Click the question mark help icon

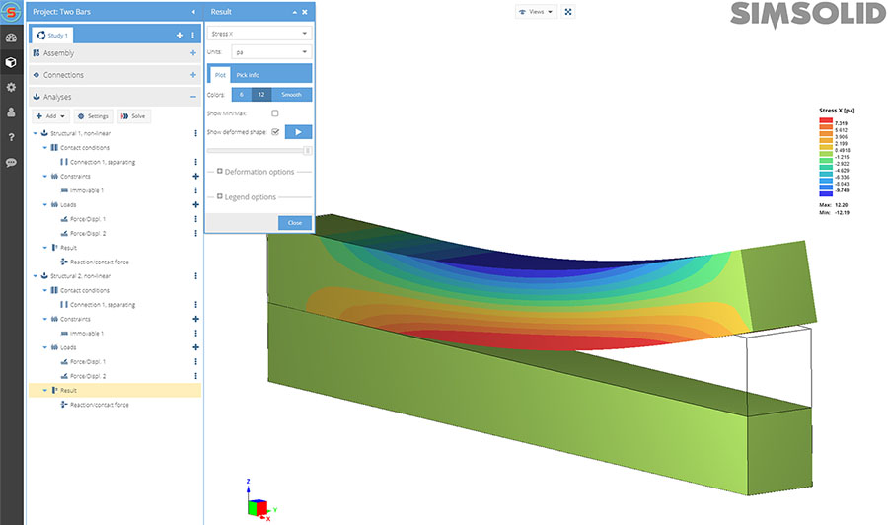pyautogui.click(x=11, y=137)
